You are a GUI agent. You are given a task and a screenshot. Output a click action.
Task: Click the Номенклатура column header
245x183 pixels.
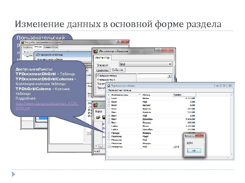tap(125, 95)
